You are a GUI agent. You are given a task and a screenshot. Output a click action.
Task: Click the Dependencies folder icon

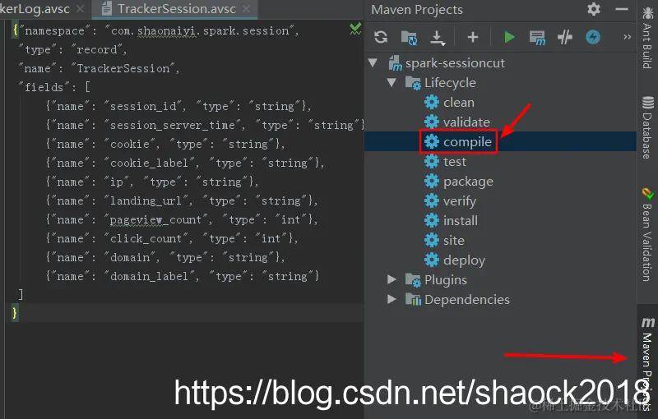click(x=413, y=300)
